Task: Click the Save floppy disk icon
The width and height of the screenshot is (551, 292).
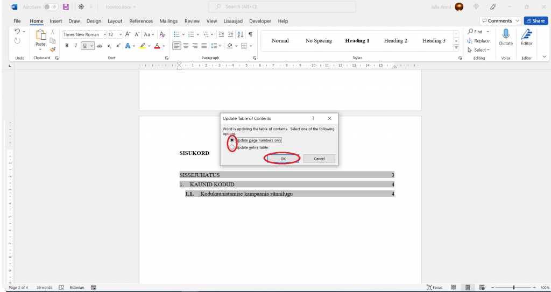Action: pos(66,6)
